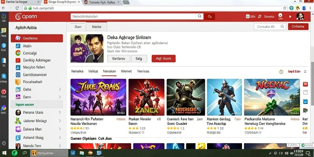This screenshot has height=157, width=314.
Task: Click the Salg button
Action: pos(139,59)
